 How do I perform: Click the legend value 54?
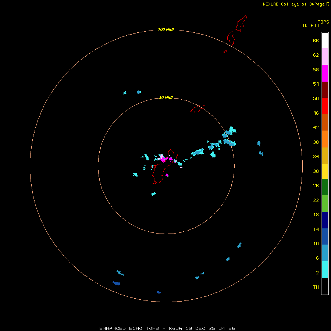[x=316, y=84]
